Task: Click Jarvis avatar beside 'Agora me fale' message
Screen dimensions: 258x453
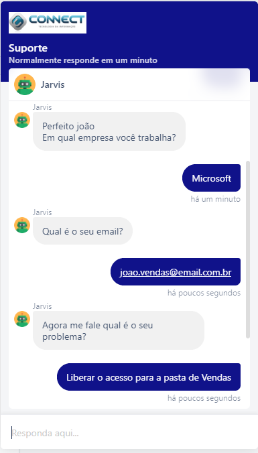Action: (22, 319)
